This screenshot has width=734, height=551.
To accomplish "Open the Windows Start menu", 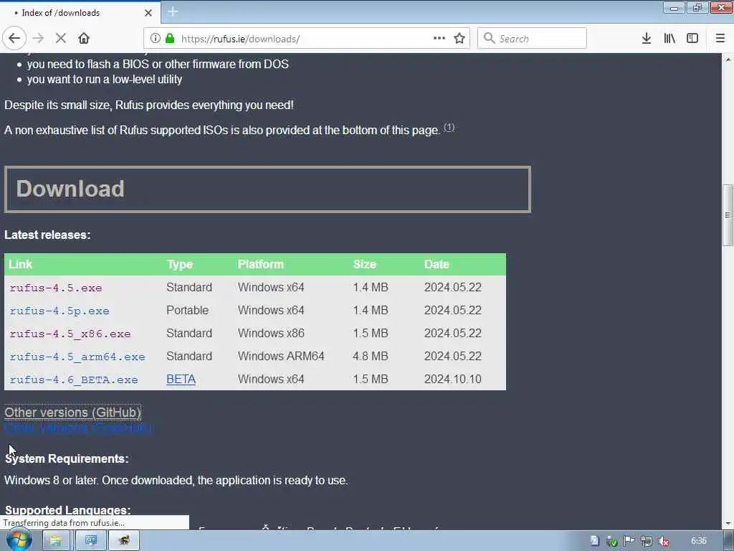I will click(x=19, y=540).
